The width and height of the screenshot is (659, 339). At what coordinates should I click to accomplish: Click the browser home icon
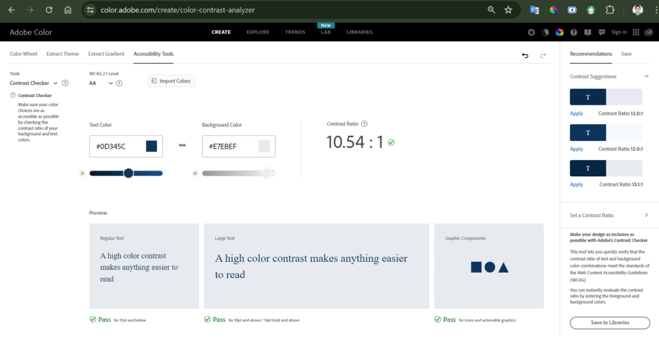(x=68, y=10)
